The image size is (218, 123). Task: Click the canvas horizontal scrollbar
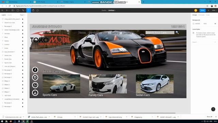click(102, 113)
